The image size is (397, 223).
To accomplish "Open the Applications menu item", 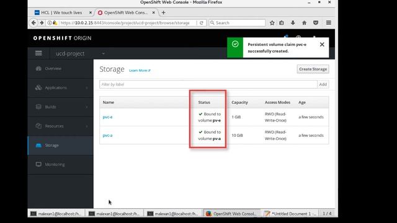I will click(x=61, y=88).
